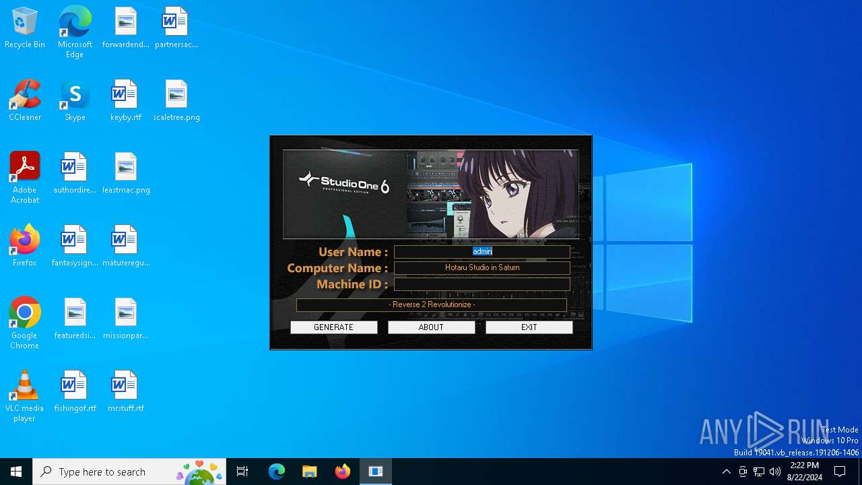Select the CCleaner desktop shortcut
The image size is (862, 485).
(25, 101)
